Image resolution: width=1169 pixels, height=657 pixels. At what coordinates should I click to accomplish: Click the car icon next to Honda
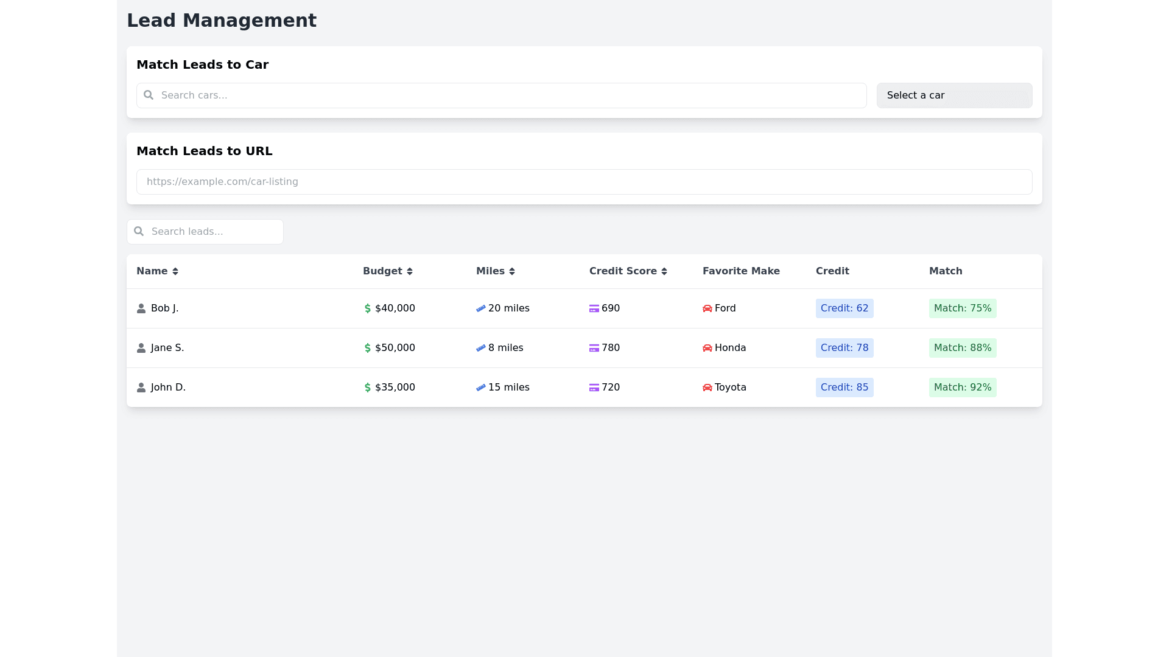coord(707,348)
